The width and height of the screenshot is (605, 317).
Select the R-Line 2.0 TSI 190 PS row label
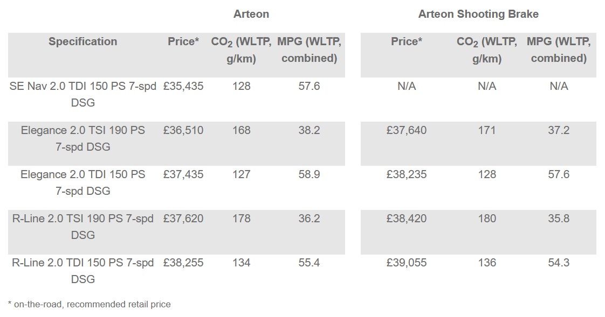coord(82,227)
